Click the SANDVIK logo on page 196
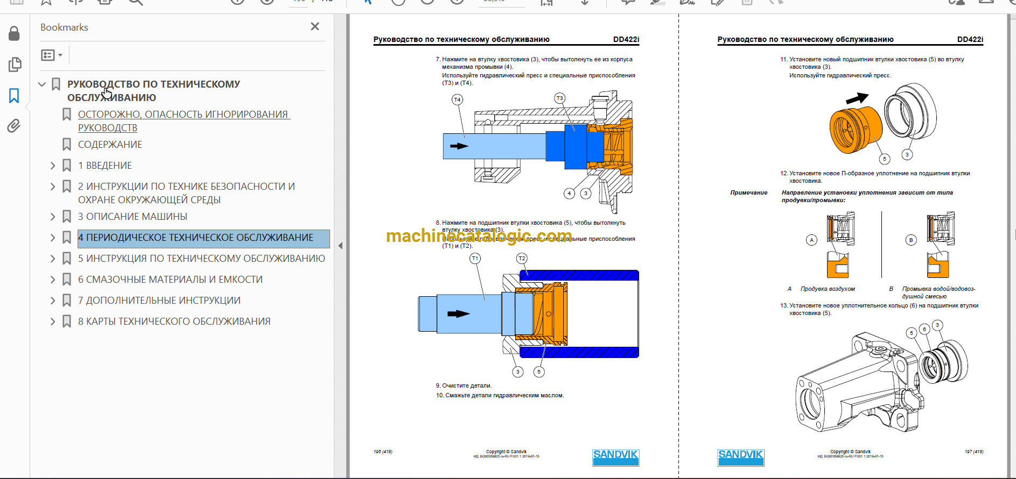 pyautogui.click(x=615, y=457)
